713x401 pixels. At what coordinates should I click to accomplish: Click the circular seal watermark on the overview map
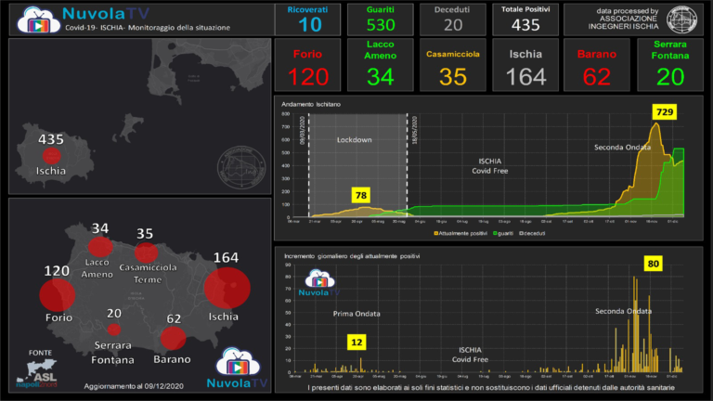(237, 166)
